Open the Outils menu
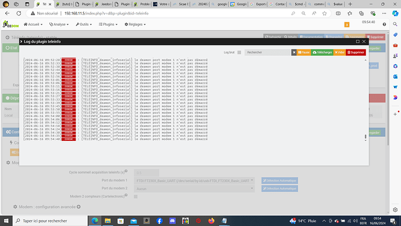Viewport: 401px width, 226px height. tap(84, 24)
